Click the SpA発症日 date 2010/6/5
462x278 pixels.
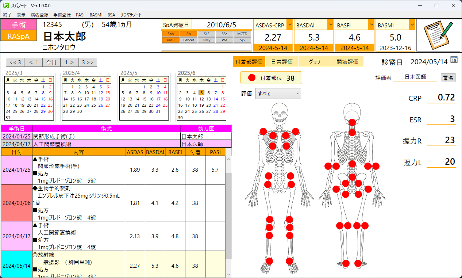(222, 25)
